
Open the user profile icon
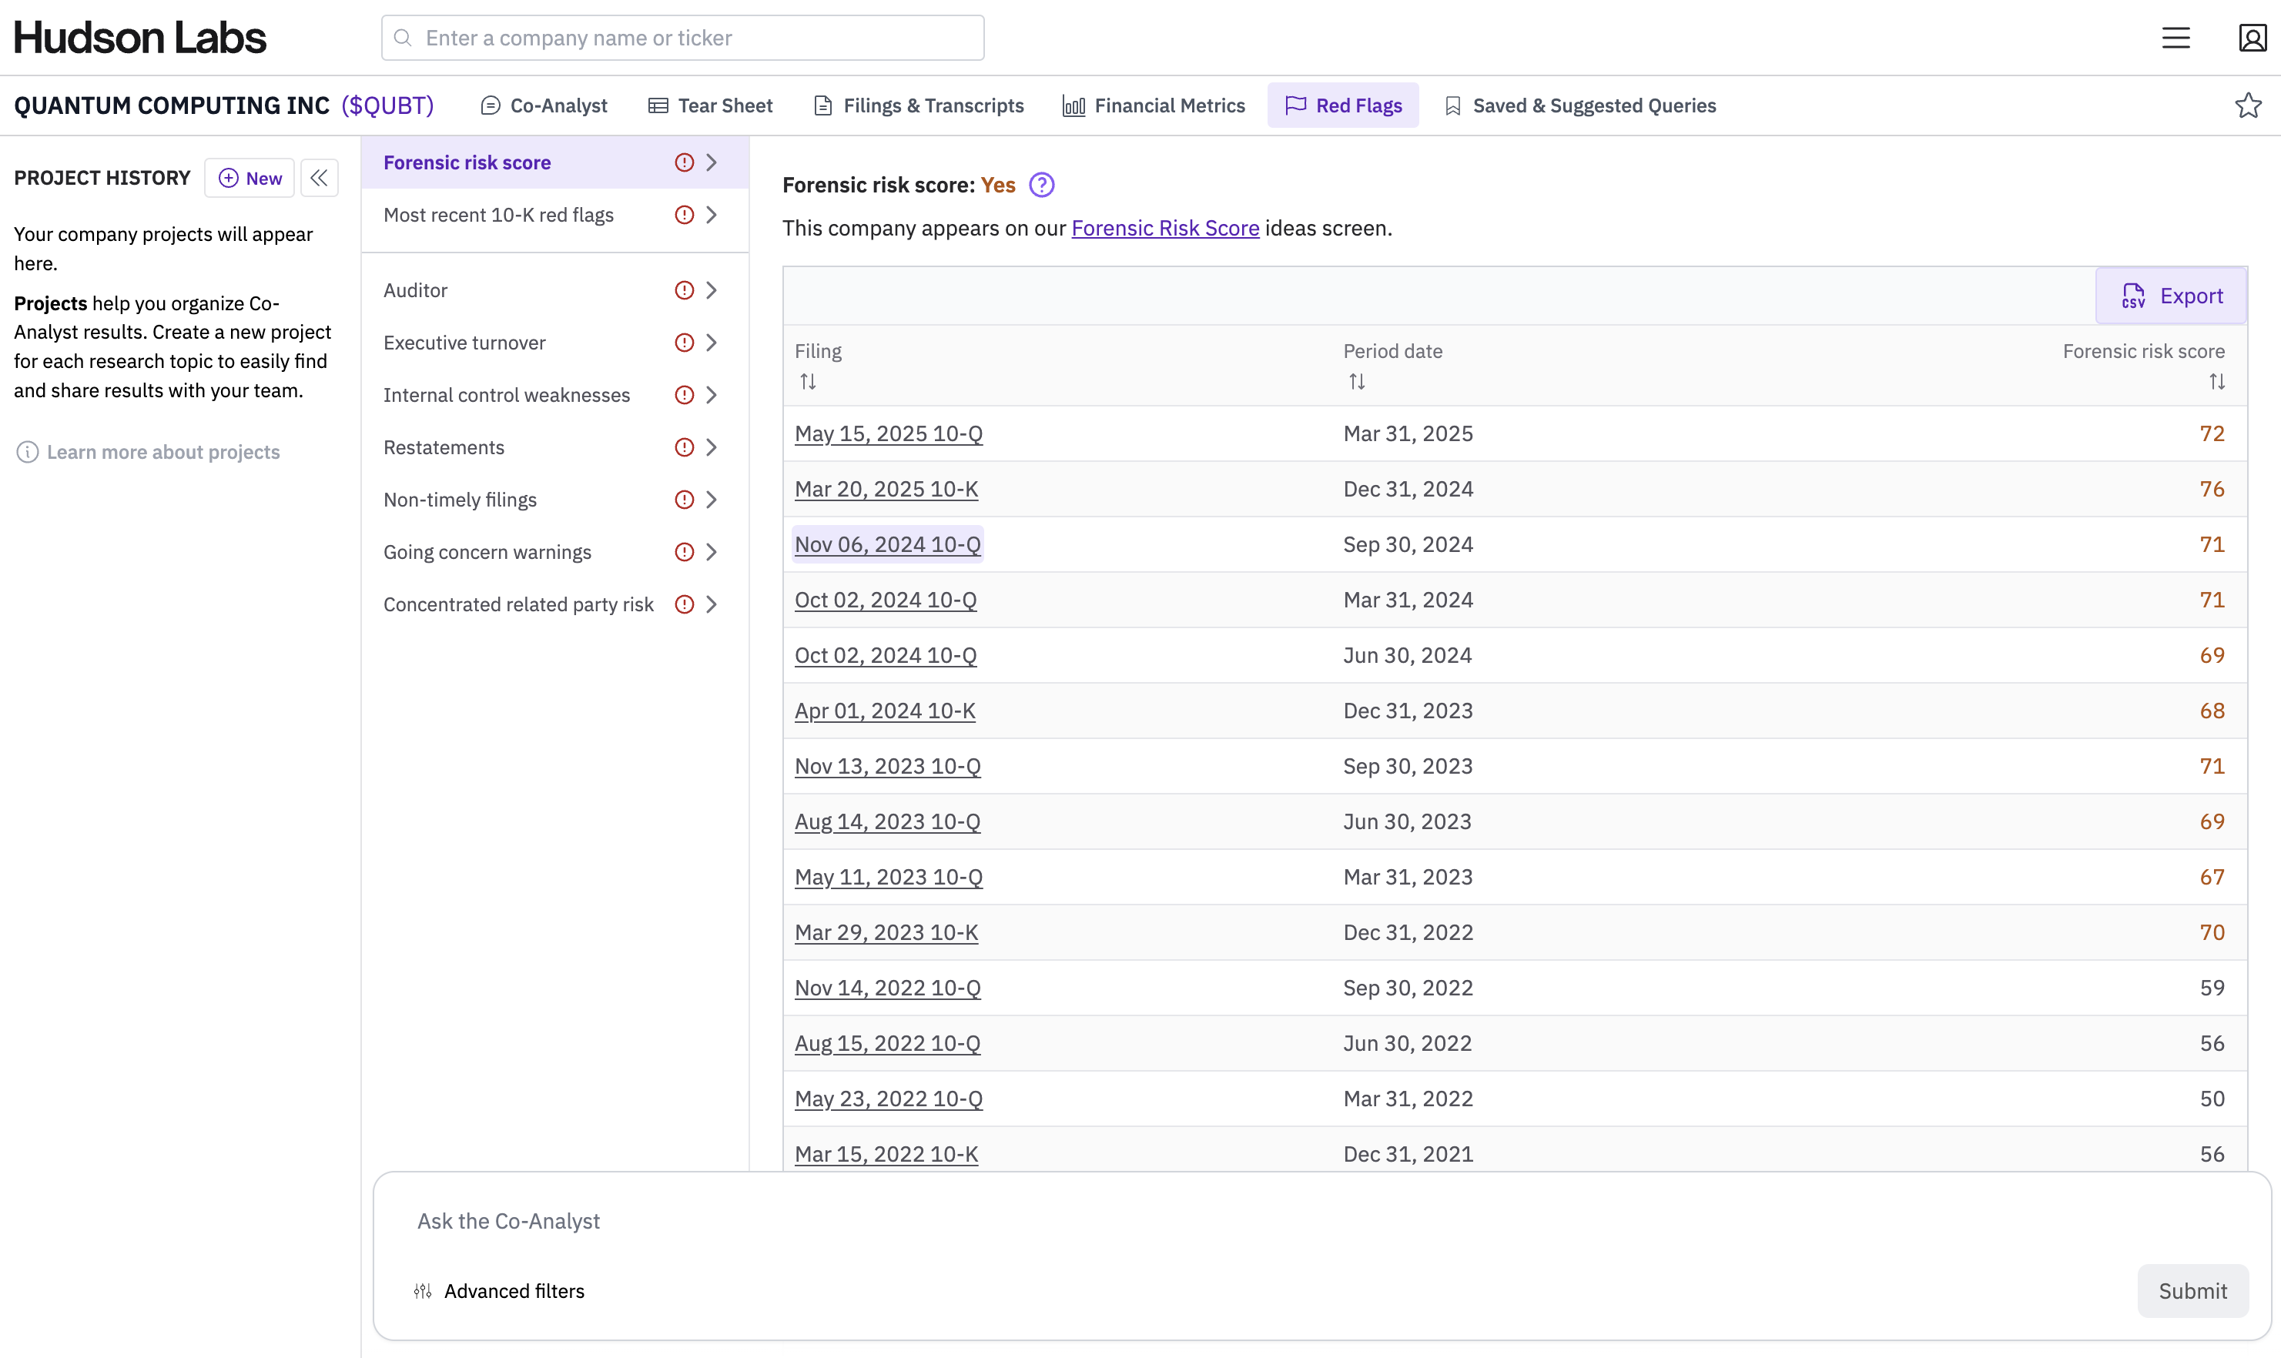(2252, 38)
